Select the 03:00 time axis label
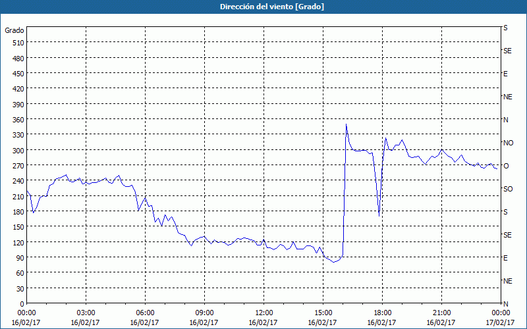 pos(86,313)
